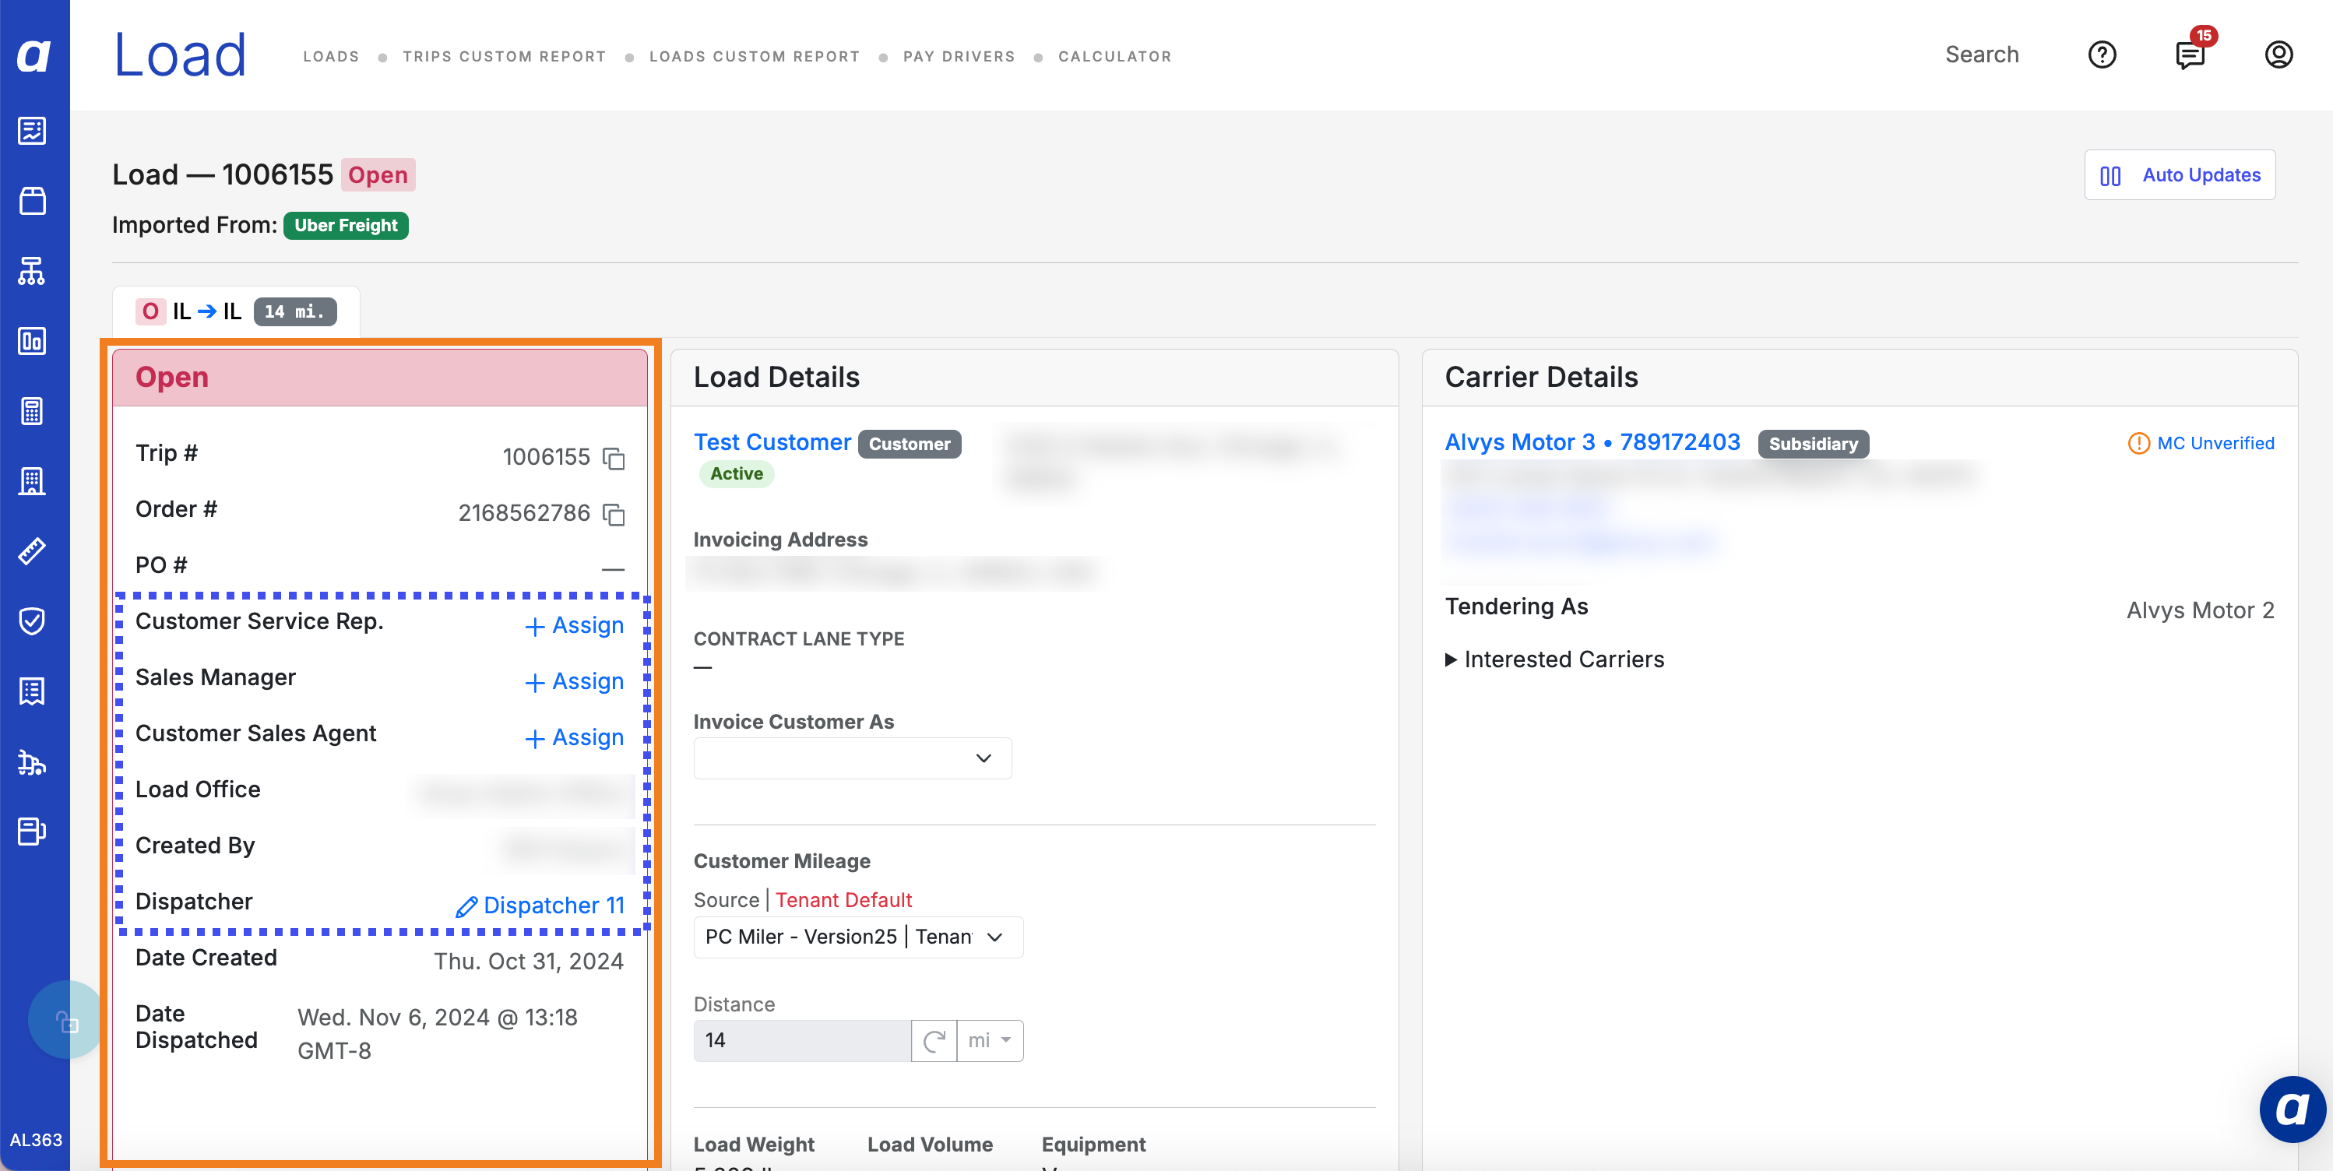Image resolution: width=2333 pixels, height=1171 pixels.
Task: Open the fuel pump icon in sidebar
Action: pyautogui.click(x=33, y=832)
